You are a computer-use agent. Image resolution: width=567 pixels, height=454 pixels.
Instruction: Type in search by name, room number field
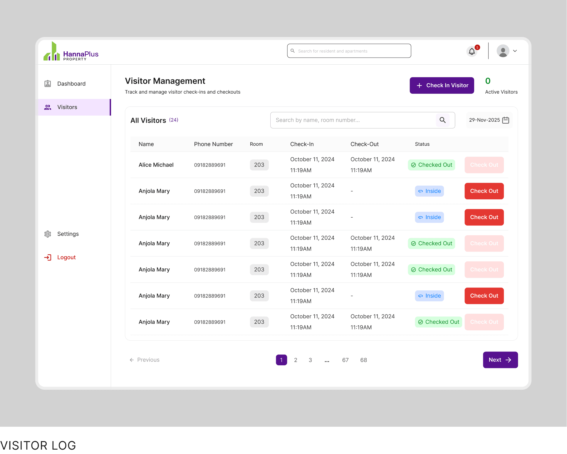coord(353,120)
